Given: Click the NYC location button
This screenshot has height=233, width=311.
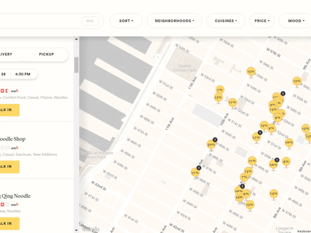Looking at the screenshot, I should [x=90, y=21].
